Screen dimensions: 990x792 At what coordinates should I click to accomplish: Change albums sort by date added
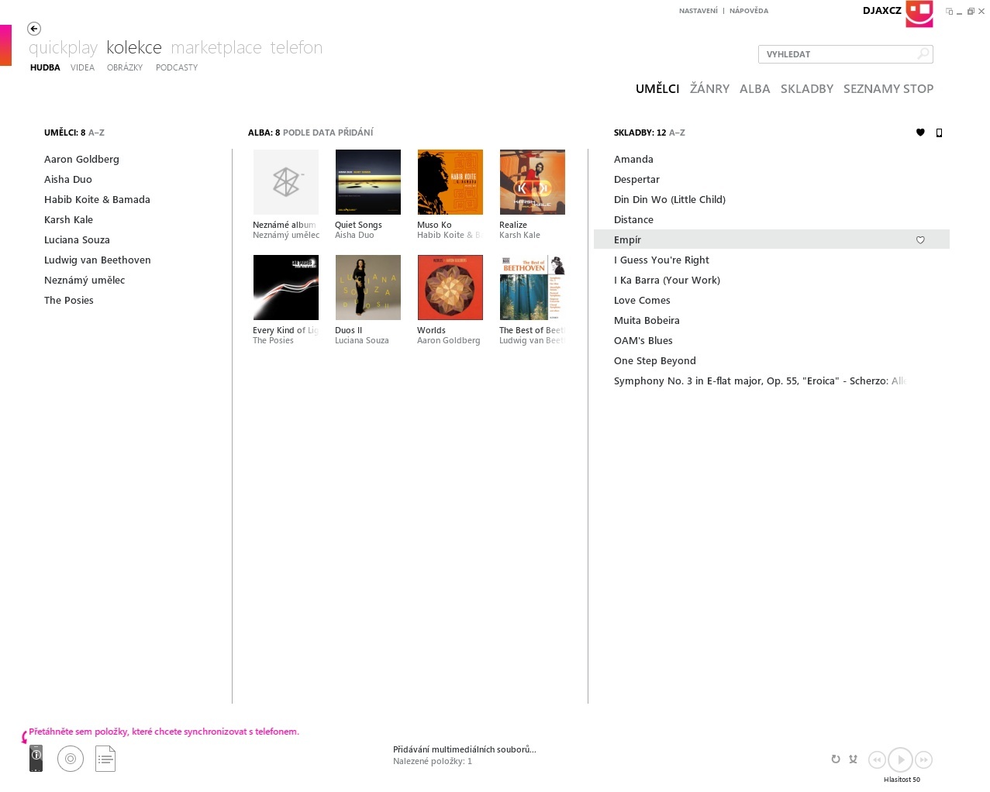point(328,133)
